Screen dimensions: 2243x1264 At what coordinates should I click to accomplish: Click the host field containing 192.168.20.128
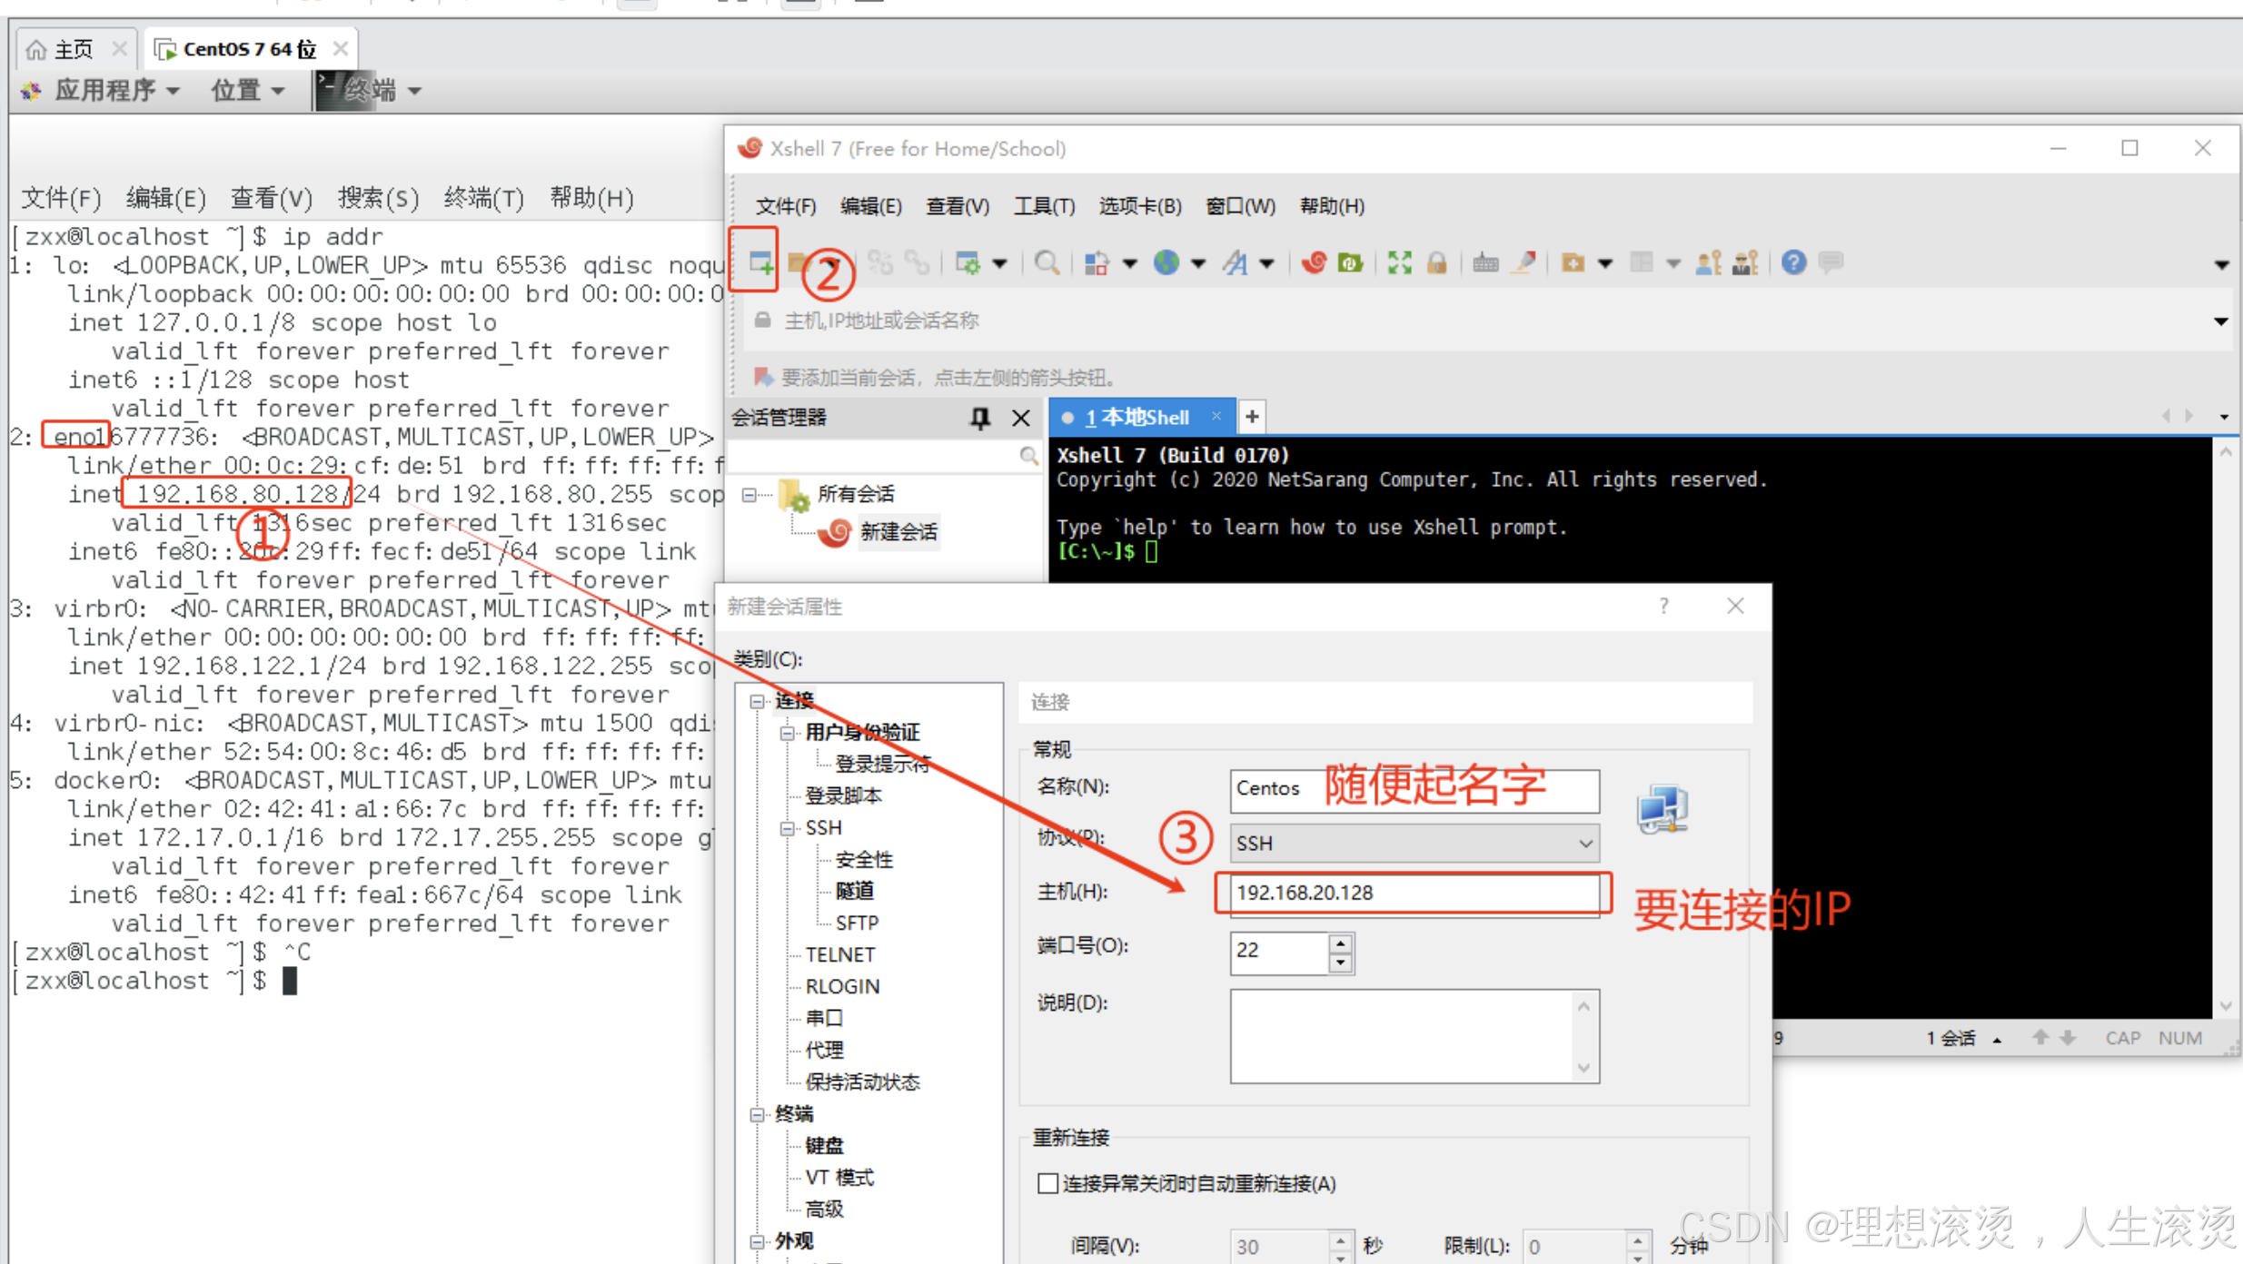click(x=1412, y=894)
